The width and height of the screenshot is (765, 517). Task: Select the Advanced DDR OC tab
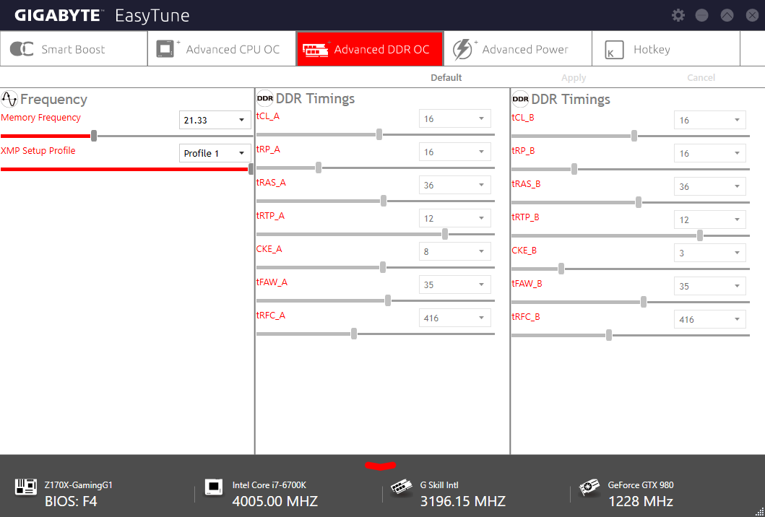[370, 49]
